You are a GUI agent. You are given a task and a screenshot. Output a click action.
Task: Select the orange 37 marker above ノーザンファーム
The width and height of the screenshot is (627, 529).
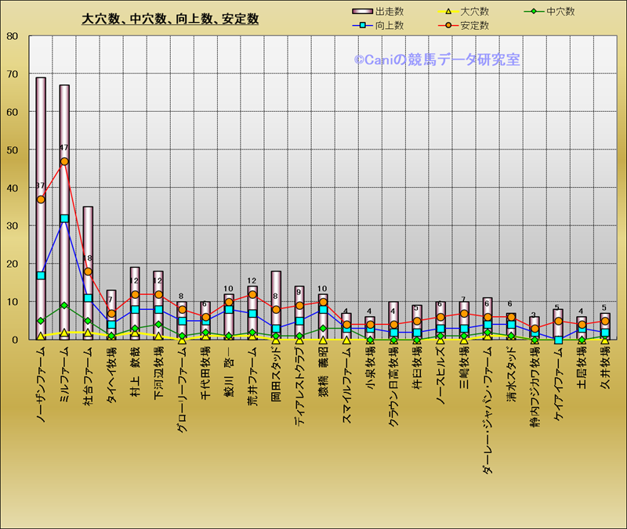(41, 200)
